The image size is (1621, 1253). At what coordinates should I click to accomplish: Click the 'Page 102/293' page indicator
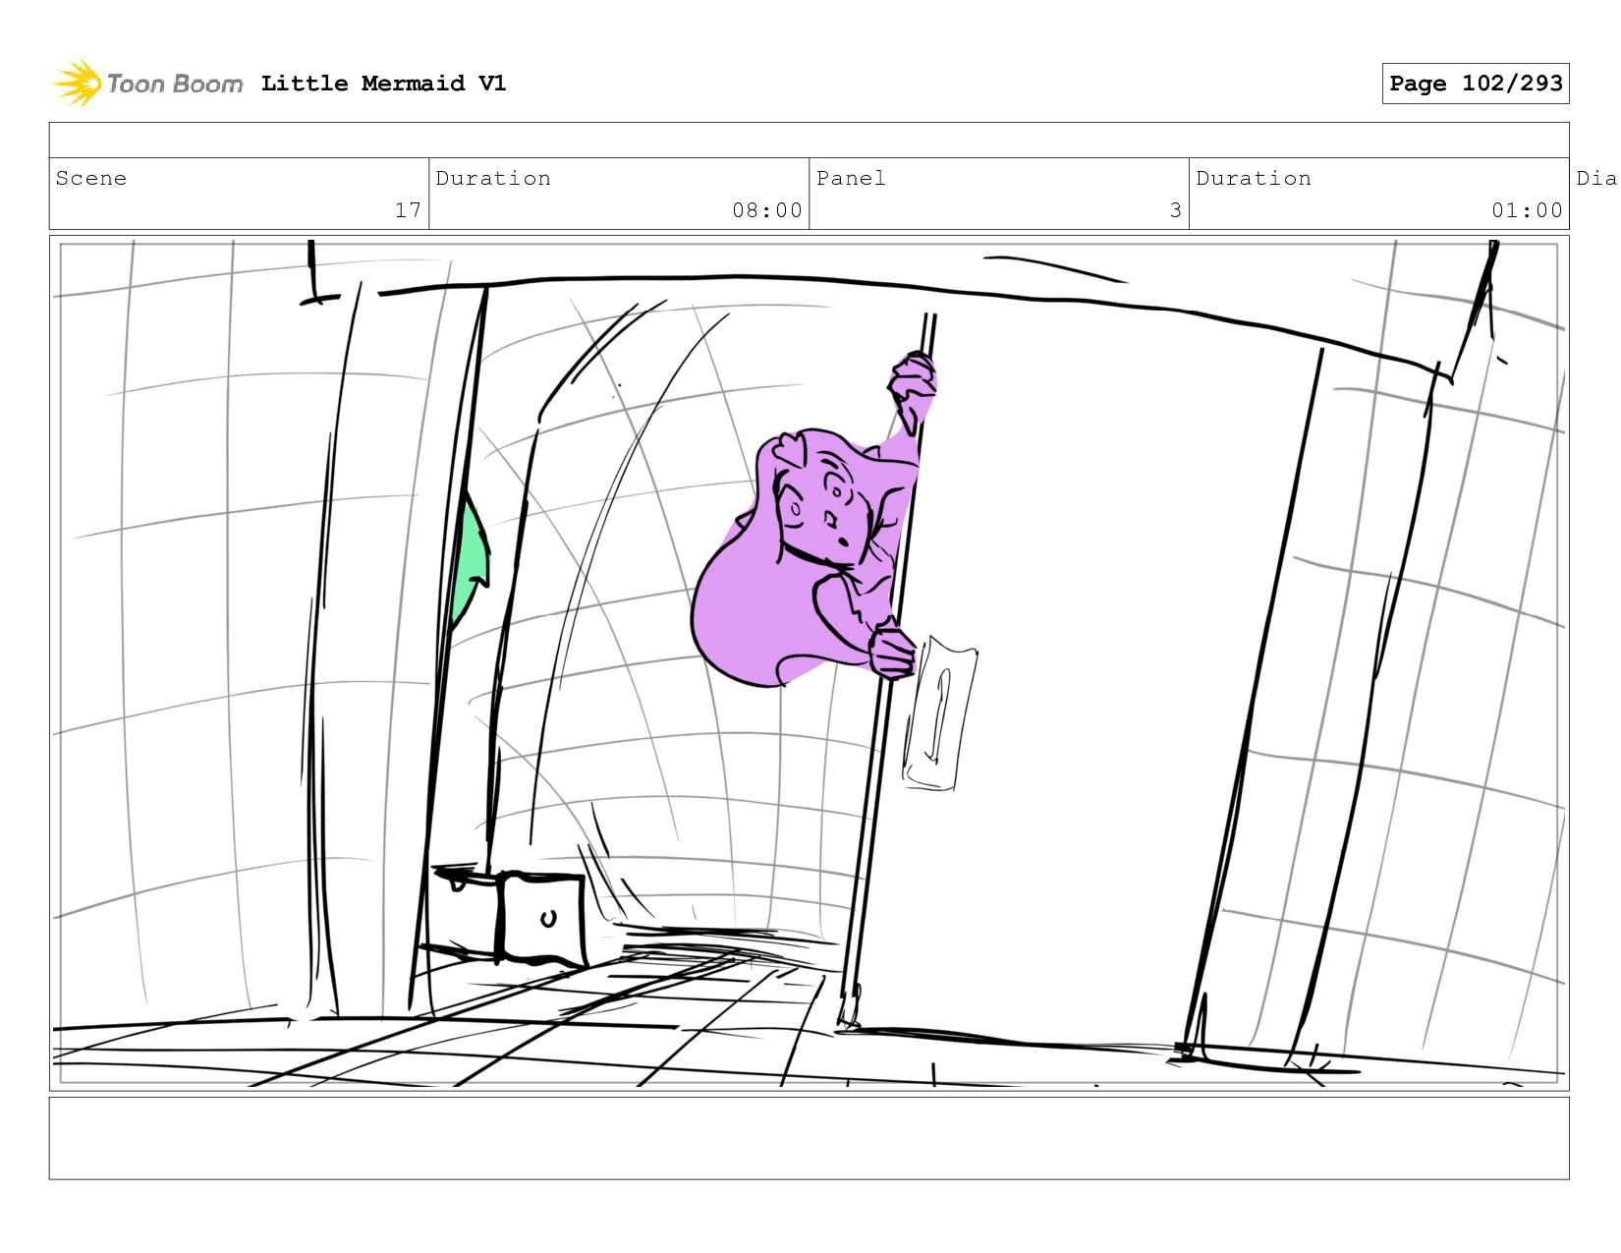tap(1475, 84)
